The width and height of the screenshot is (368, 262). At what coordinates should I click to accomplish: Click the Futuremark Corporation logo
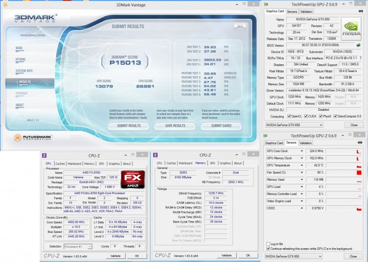click(x=33, y=138)
